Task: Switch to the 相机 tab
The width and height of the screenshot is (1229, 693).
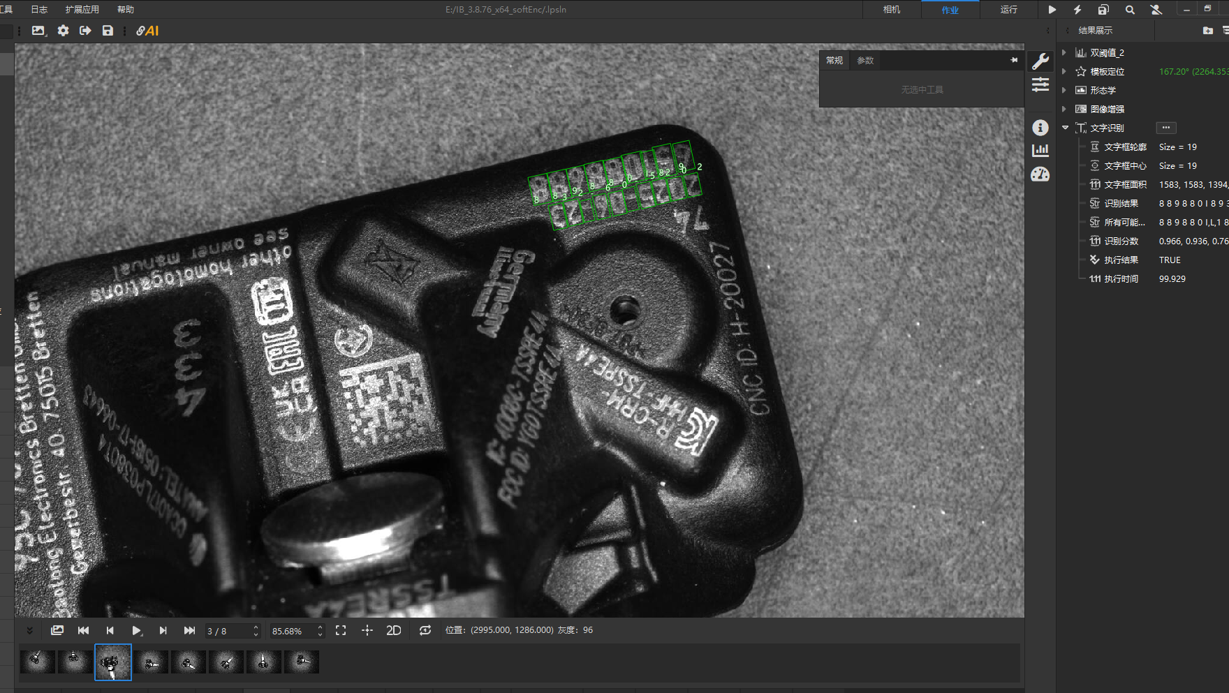Action: click(x=892, y=10)
